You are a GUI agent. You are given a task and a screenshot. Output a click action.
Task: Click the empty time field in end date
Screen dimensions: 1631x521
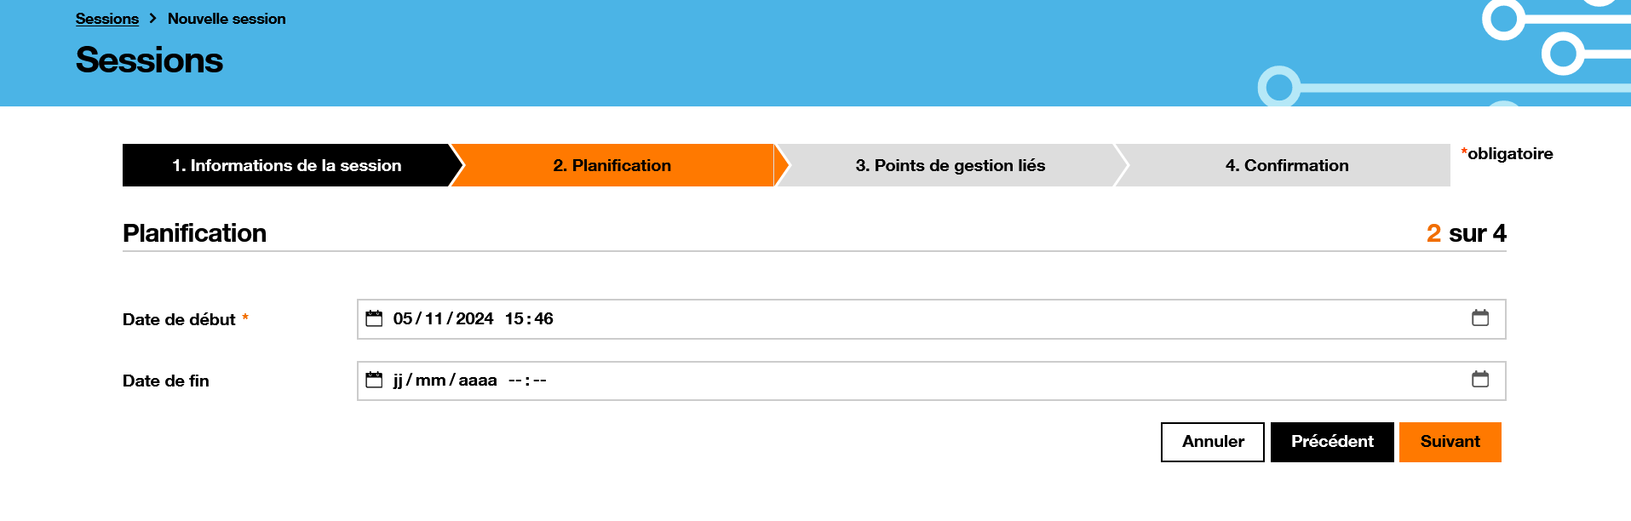click(527, 380)
